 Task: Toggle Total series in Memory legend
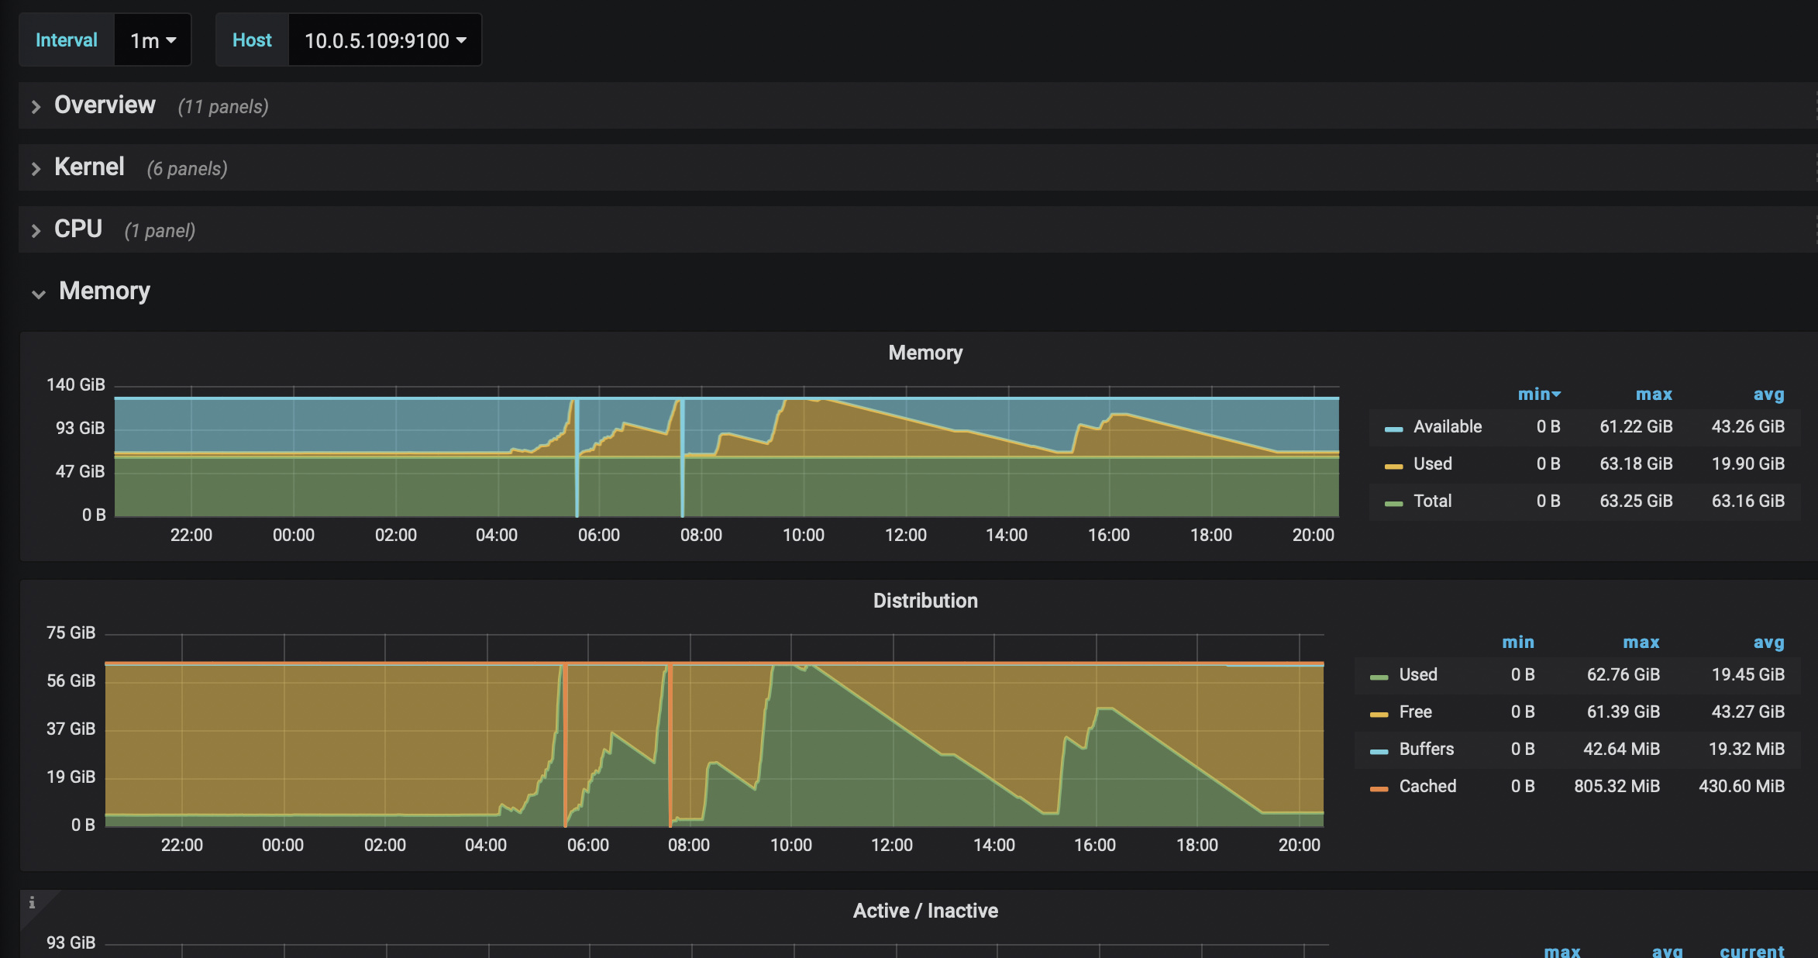(x=1432, y=501)
